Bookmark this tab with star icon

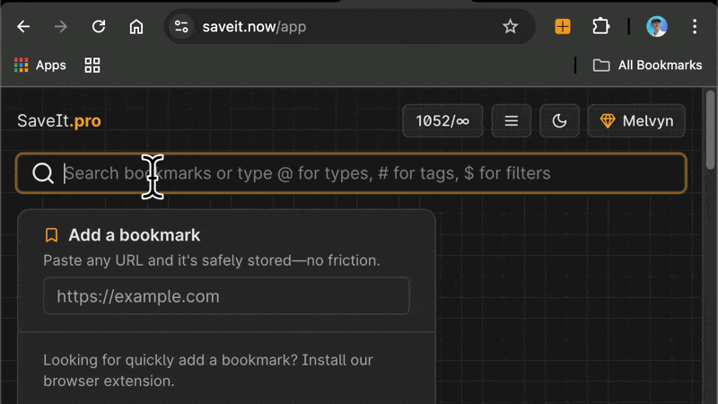[x=510, y=27]
